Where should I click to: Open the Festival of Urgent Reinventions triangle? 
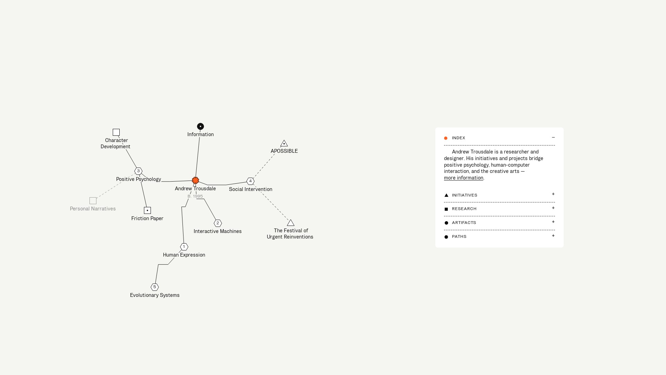point(291,223)
